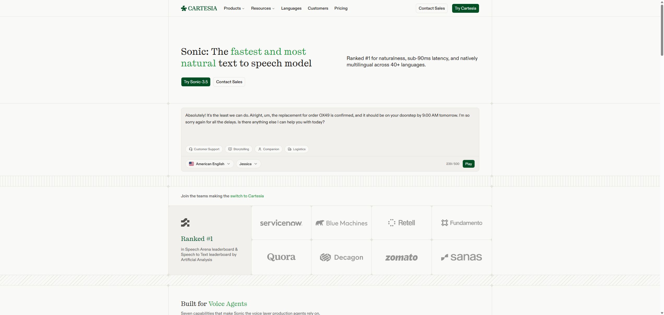The width and height of the screenshot is (664, 315).
Task: Click the Zomato logo
Action: [401, 257]
